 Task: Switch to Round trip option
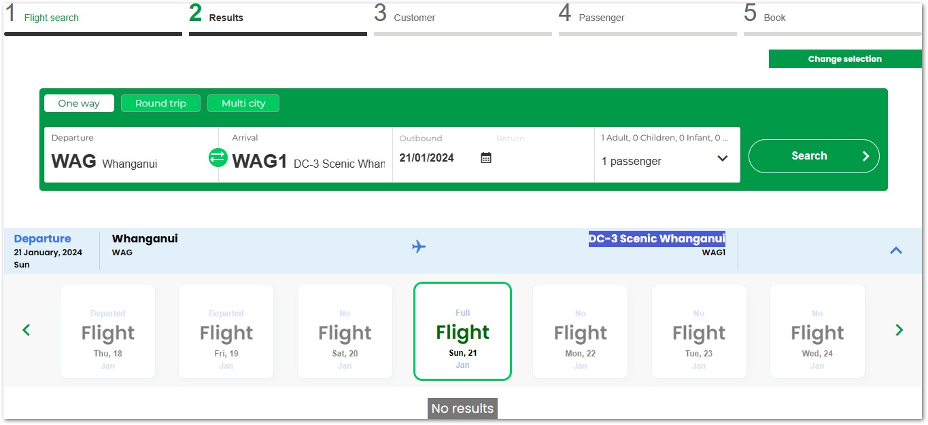[x=160, y=103]
